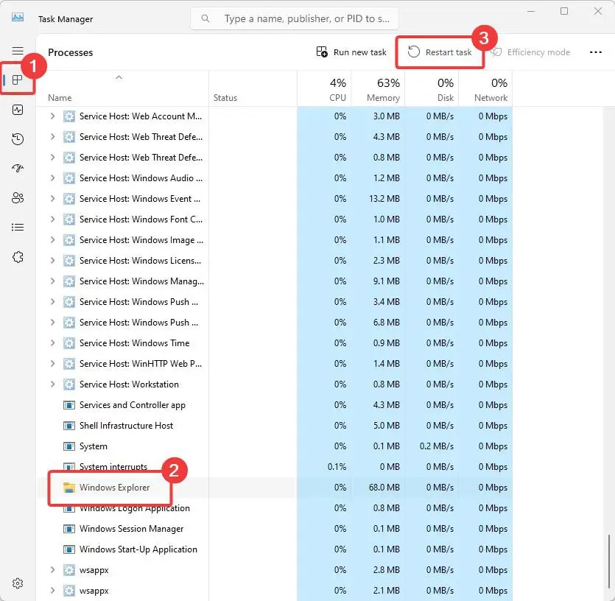The height and width of the screenshot is (601, 615).
Task: Expand Service Host: Windows Push using 3.4 MB
Action: pos(52,302)
